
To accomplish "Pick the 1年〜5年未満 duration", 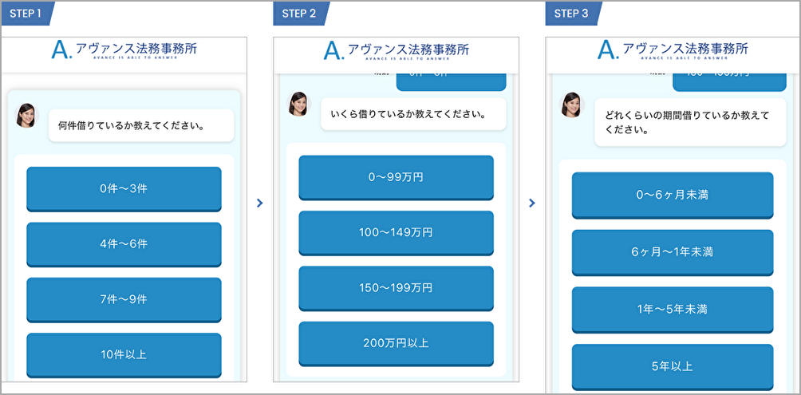I will pyautogui.click(x=672, y=309).
